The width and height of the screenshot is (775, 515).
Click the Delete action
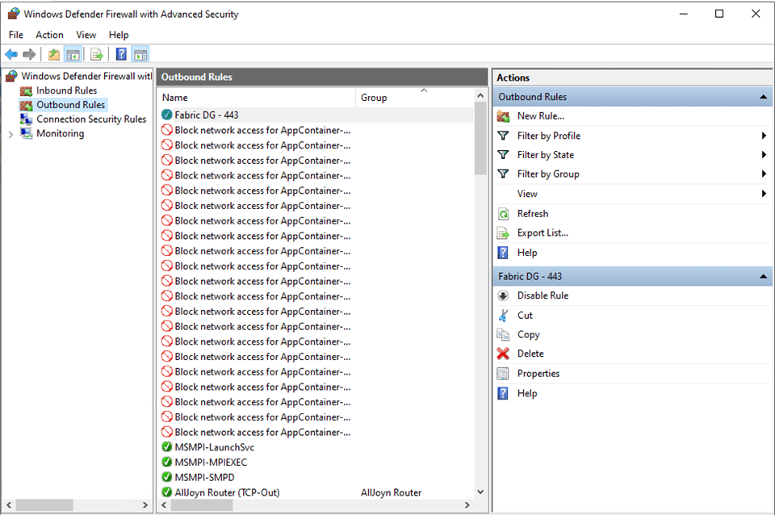point(530,354)
